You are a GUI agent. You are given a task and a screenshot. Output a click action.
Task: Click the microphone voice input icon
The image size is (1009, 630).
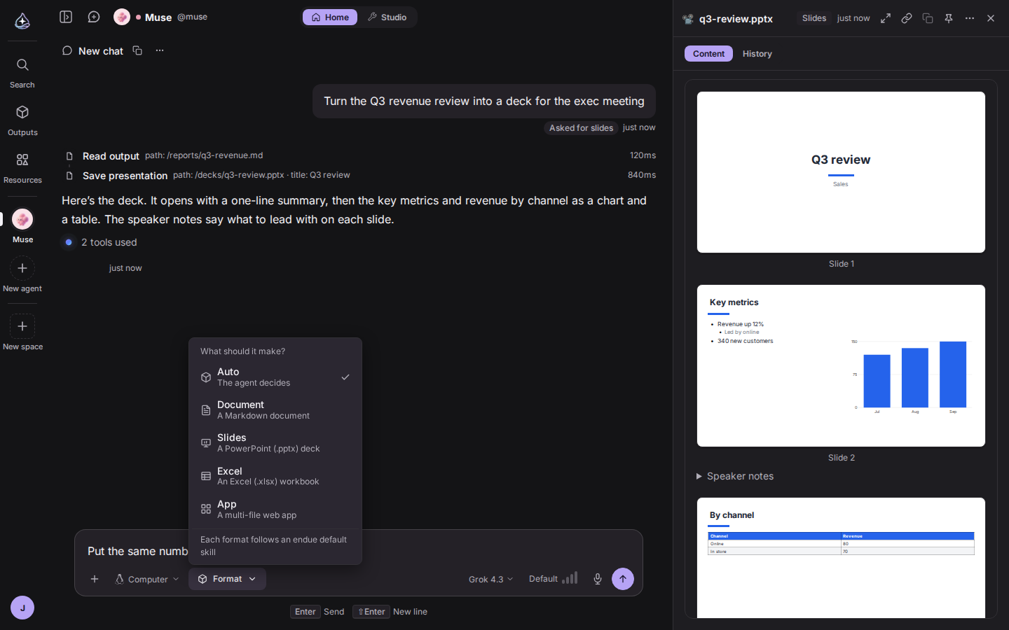(x=598, y=579)
